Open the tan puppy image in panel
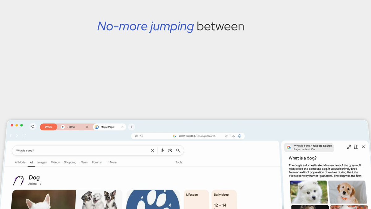The height and width of the screenshot is (209, 371). click(x=347, y=192)
